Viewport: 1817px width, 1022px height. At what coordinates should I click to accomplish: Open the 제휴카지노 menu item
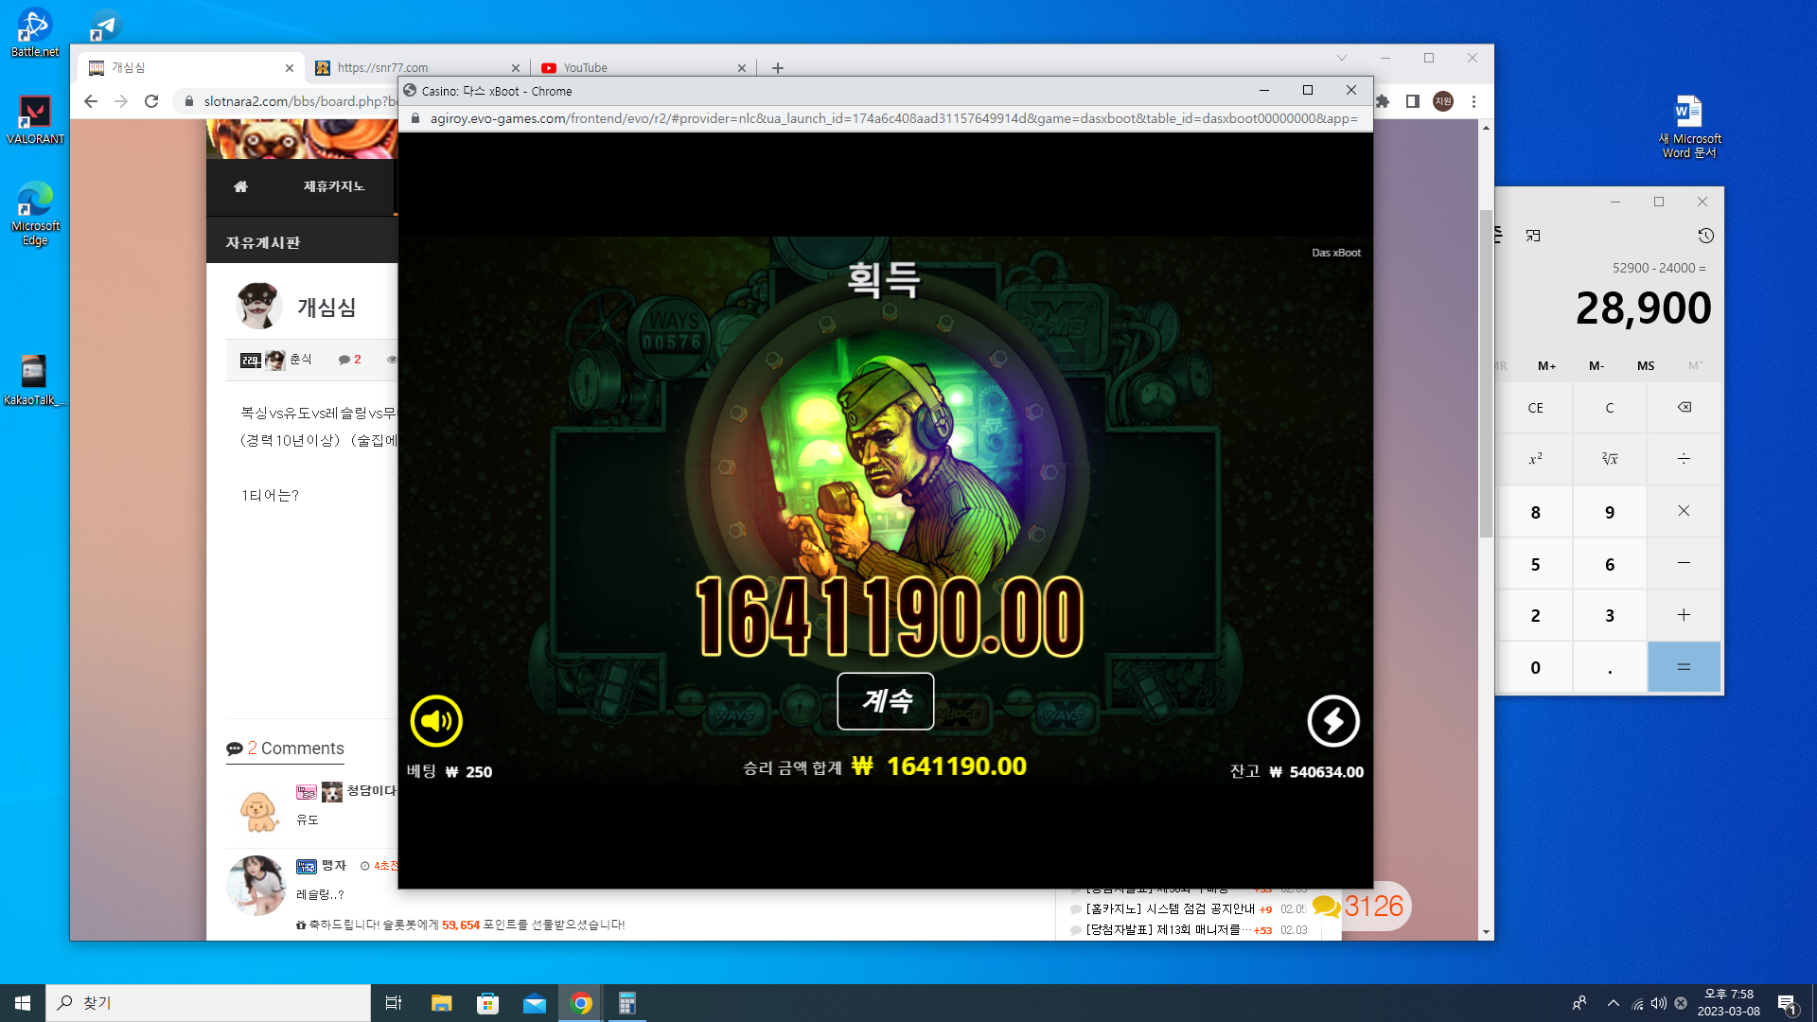[x=334, y=186]
